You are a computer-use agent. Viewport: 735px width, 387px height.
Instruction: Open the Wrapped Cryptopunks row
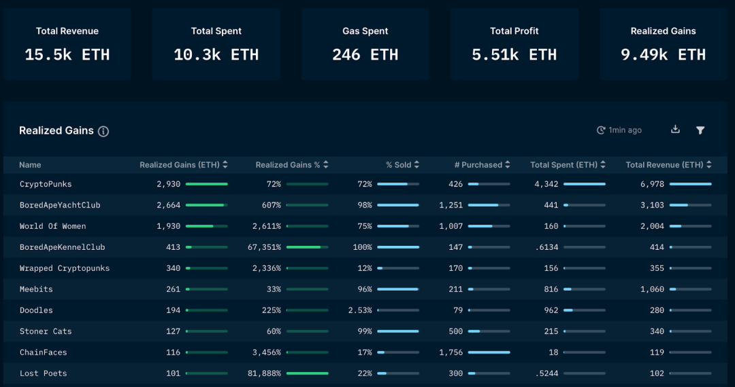(365, 268)
